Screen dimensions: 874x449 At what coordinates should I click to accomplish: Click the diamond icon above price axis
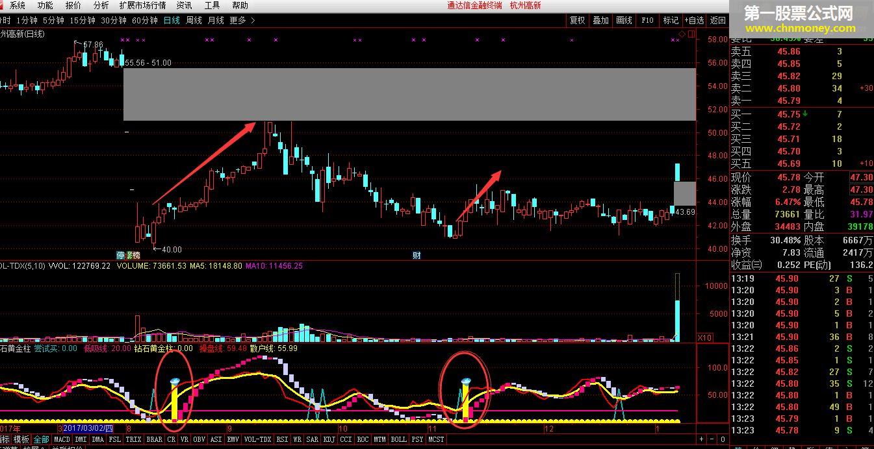(682, 34)
